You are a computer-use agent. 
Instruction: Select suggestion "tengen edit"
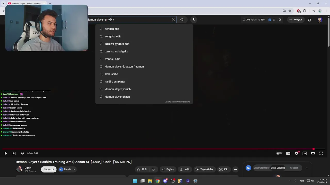pyautogui.click(x=144, y=29)
